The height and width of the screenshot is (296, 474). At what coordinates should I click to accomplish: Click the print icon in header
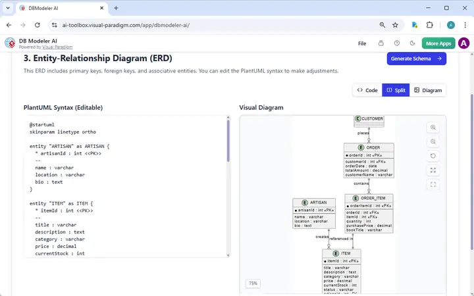coord(381,43)
